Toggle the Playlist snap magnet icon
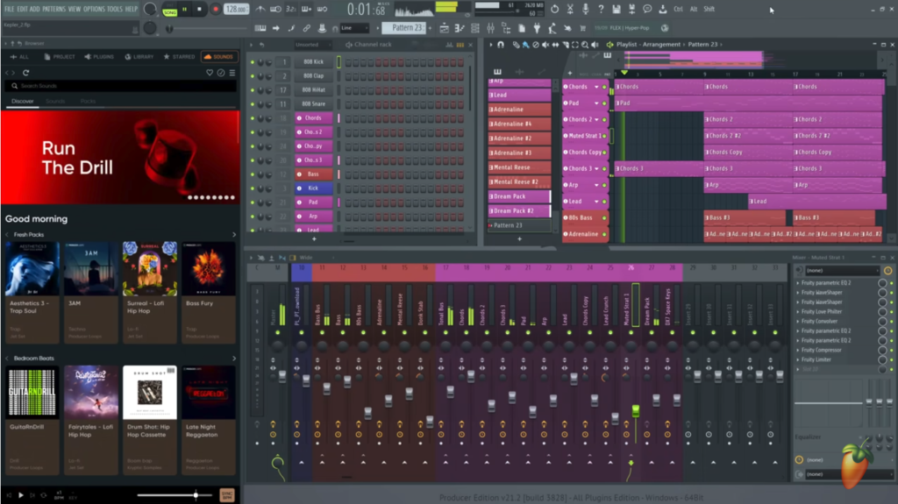Image resolution: width=898 pixels, height=504 pixels. coord(501,45)
